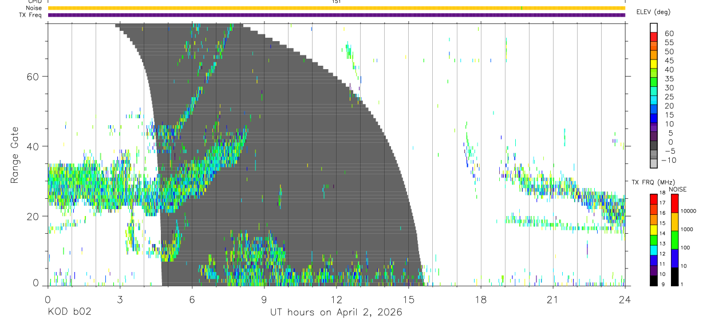The image size is (703, 324).
Task: Click the purple TX Freq bar above the plot
Action: pyautogui.click(x=336, y=15)
